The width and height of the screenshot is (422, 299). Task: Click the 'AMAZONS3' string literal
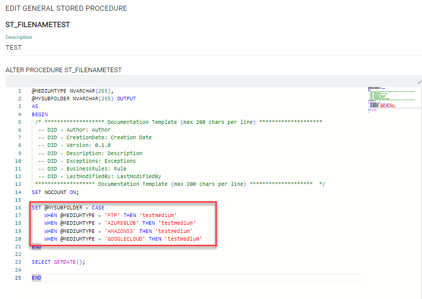[x=119, y=231]
